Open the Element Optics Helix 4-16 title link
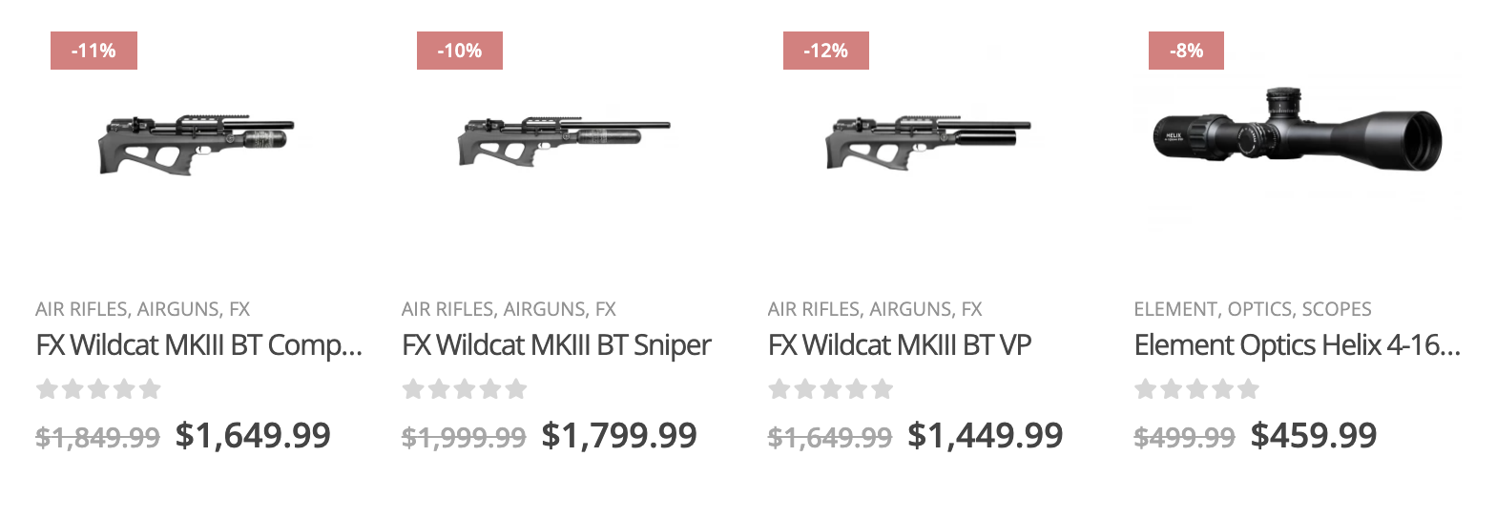 [x=1298, y=345]
